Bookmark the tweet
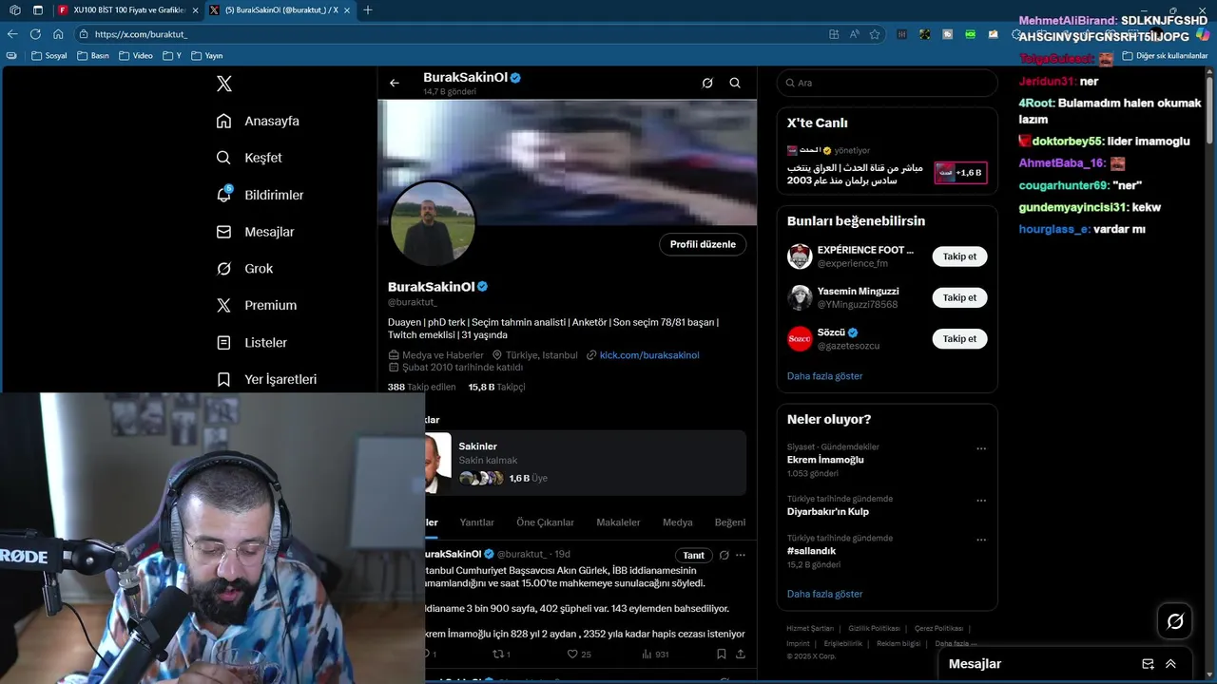The image size is (1217, 684). [x=722, y=654]
